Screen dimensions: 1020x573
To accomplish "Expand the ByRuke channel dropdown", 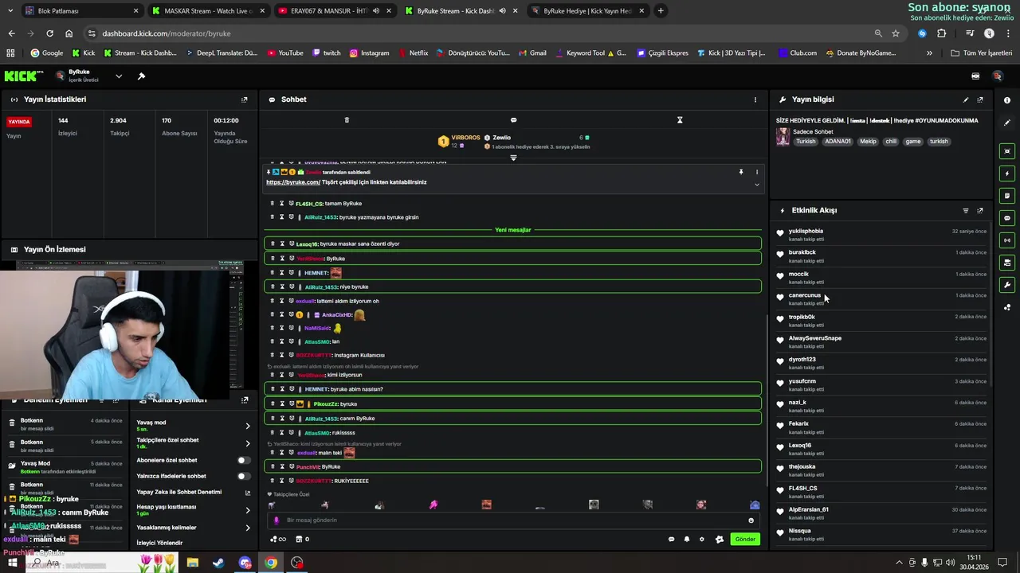I will (119, 76).
